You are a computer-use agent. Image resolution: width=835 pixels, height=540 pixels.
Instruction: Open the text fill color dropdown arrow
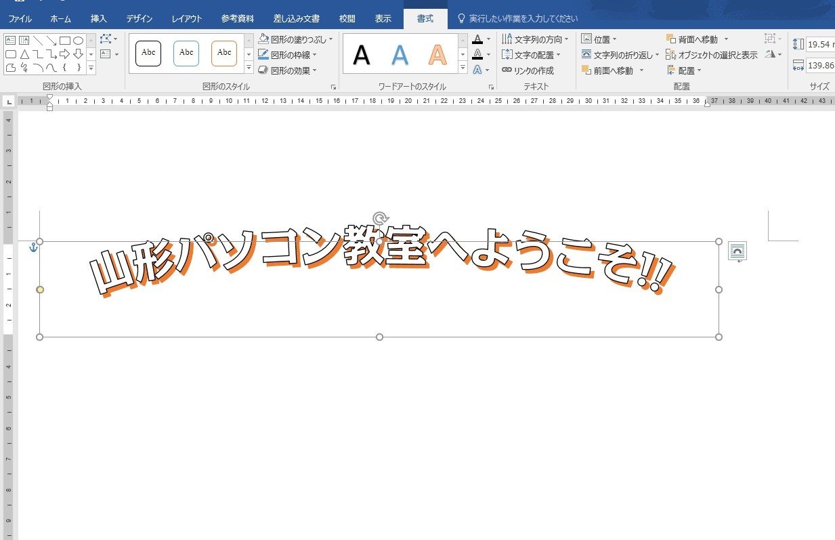click(x=488, y=39)
